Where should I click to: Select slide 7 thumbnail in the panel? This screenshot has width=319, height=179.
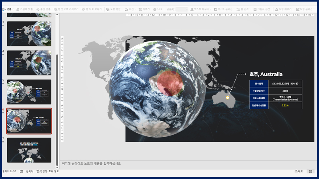[x=29, y=150]
